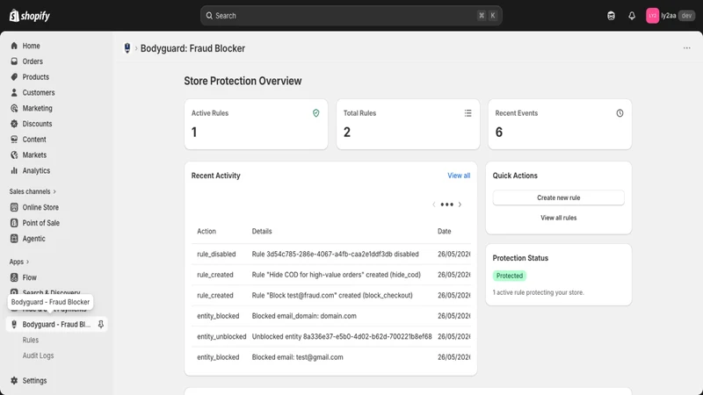Click the Bodyguard app icon in breadcrumb
This screenshot has width=703, height=395.
127,48
